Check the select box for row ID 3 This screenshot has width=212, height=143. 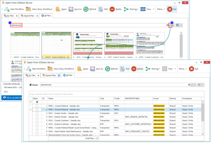click(37, 113)
